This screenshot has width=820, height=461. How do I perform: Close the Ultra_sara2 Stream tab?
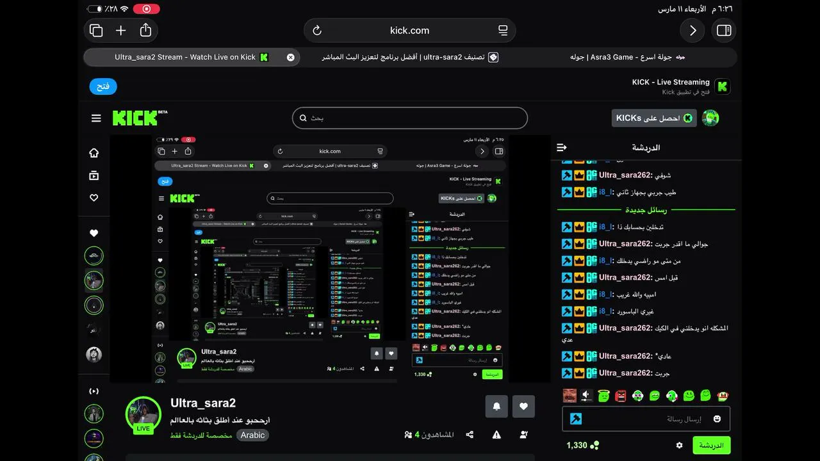click(x=290, y=57)
